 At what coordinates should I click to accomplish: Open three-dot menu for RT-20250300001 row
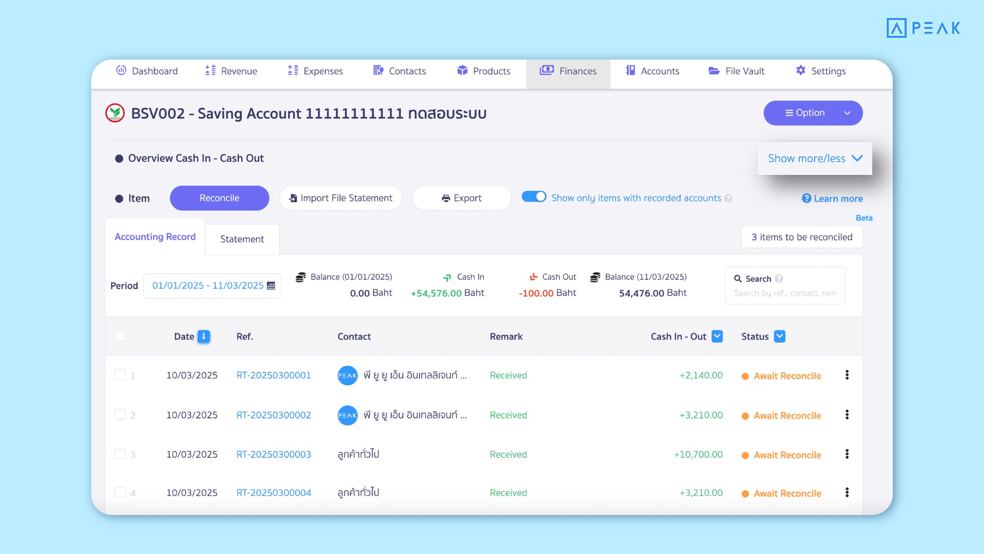pos(847,375)
